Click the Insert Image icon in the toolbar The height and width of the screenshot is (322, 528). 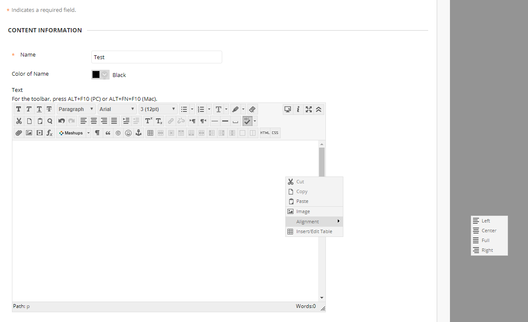coord(29,133)
